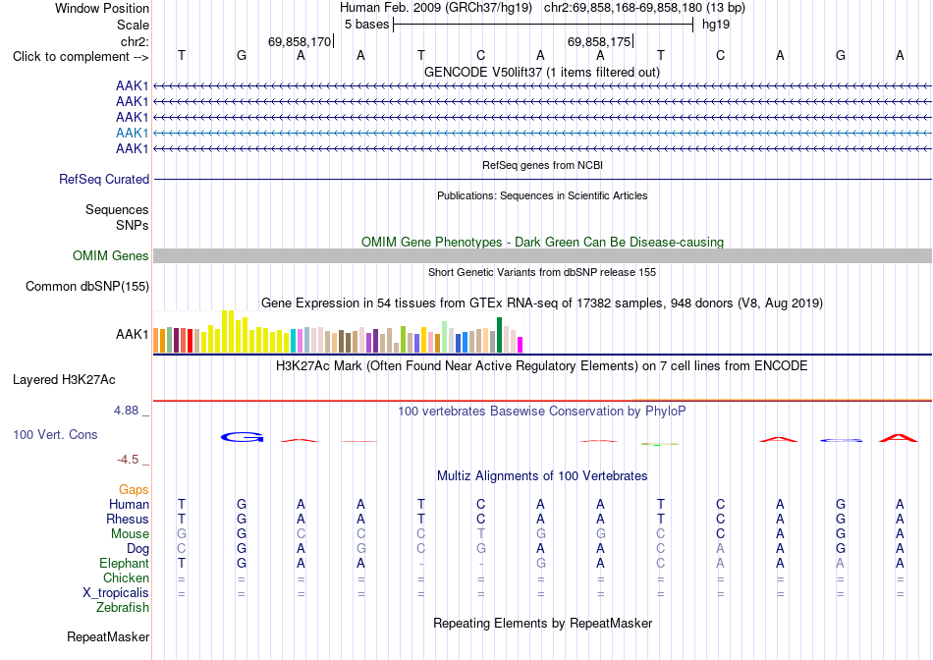Image resolution: width=933 pixels, height=660 pixels.
Task: Click the Human Feb. 2009 (GRCh37/hg19) assembly text
Action: point(438,8)
